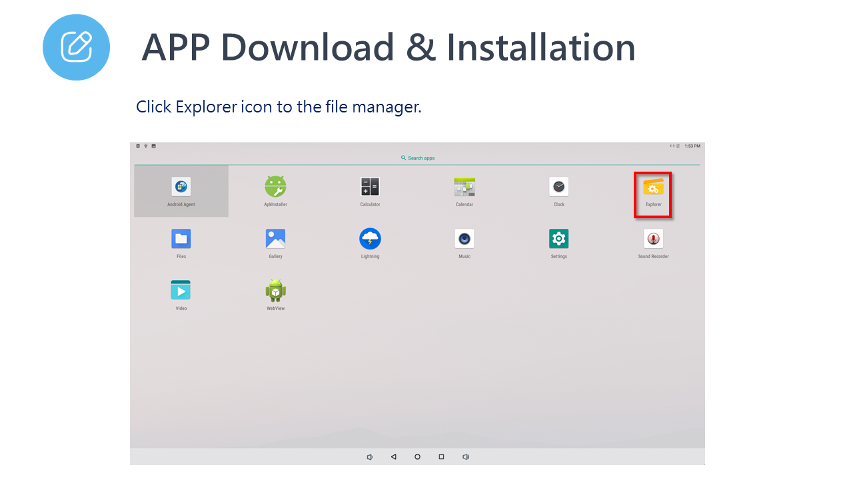The height and width of the screenshot is (479, 853).
Task: Open the Explorer file manager app
Action: click(x=653, y=188)
